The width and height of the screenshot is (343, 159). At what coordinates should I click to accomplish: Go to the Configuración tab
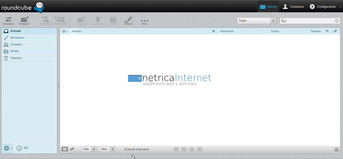323,7
